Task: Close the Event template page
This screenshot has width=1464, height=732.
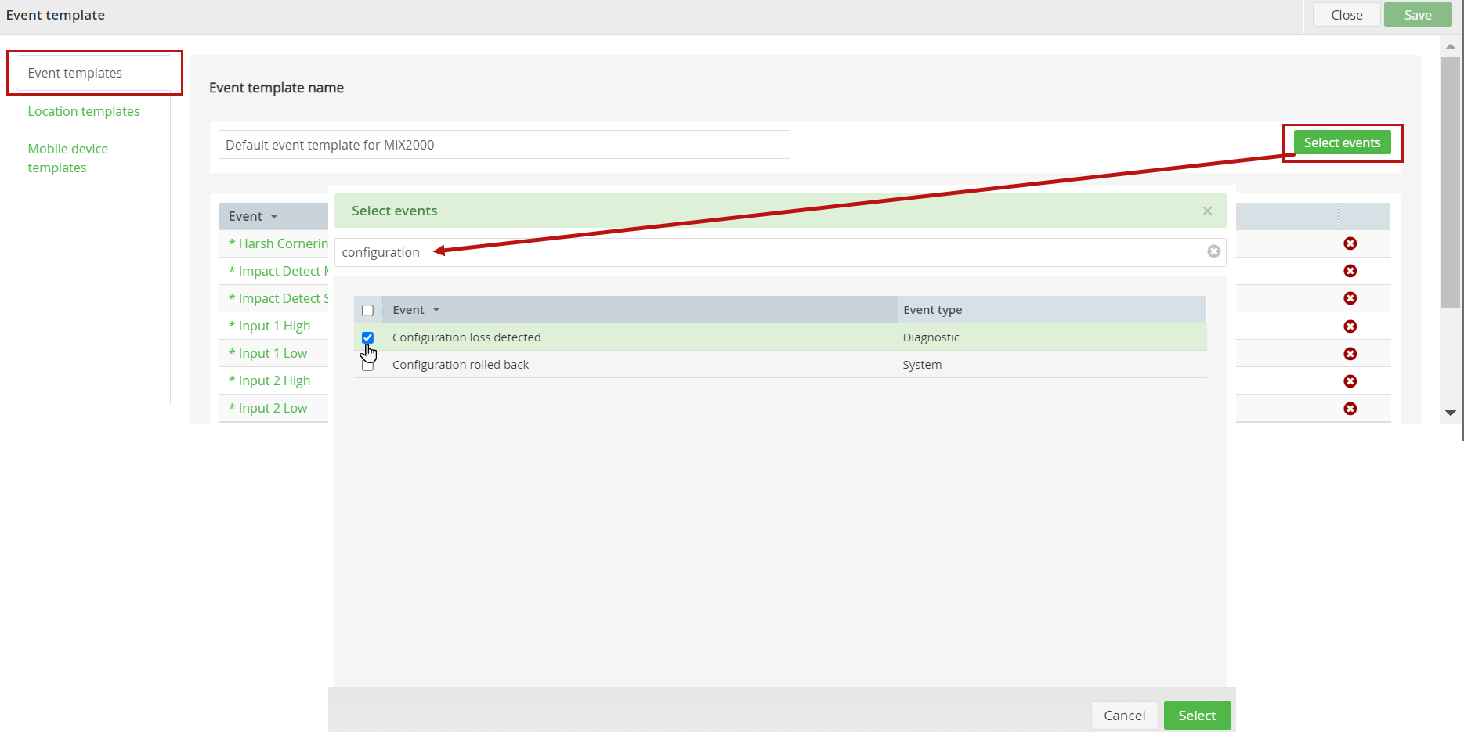Action: point(1347,15)
